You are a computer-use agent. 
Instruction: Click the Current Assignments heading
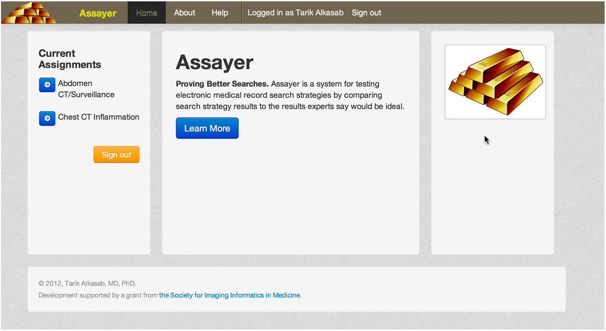[69, 59]
